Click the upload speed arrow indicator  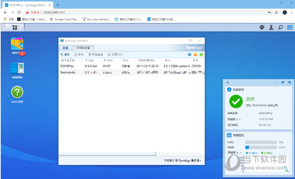point(247,153)
